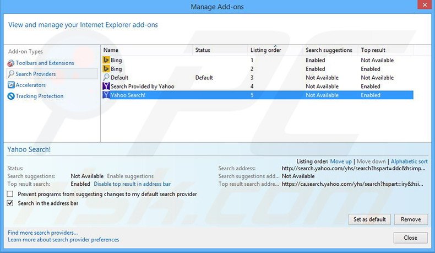Viewport: 435px width, 253px height.
Task: Enable Prevent programs from suggesting changes checkbox
Action: 10,194
